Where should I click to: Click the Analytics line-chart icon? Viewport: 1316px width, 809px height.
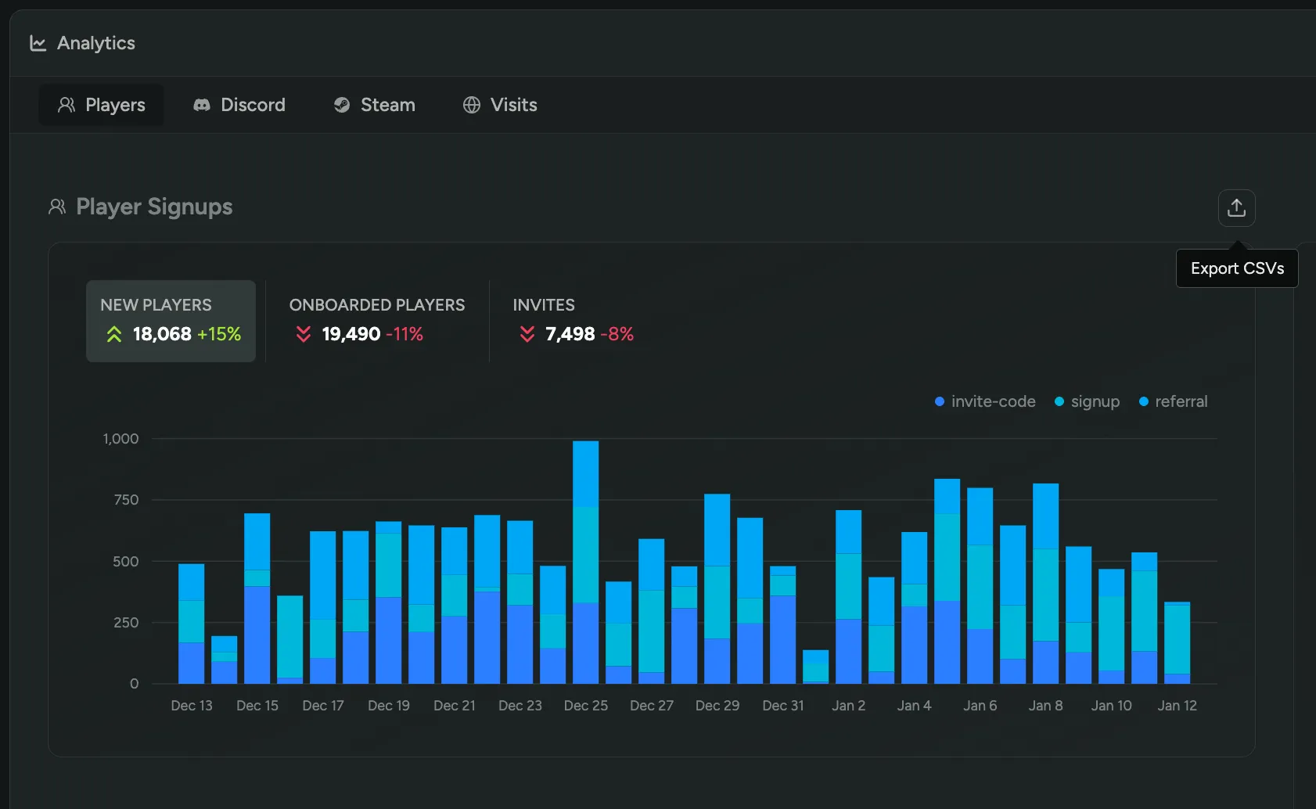pos(37,43)
